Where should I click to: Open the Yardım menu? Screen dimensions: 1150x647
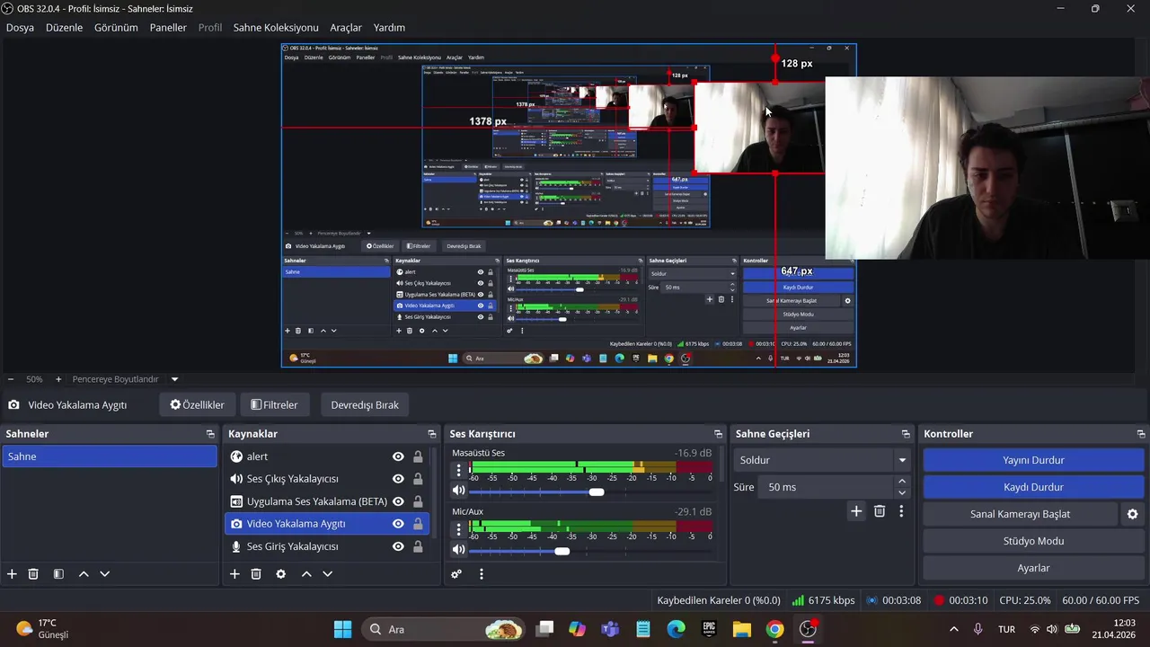click(389, 28)
